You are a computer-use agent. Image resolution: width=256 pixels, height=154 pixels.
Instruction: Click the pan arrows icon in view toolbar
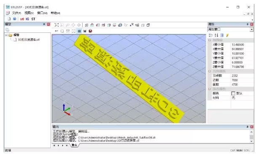pyautogui.click(x=73, y=25)
